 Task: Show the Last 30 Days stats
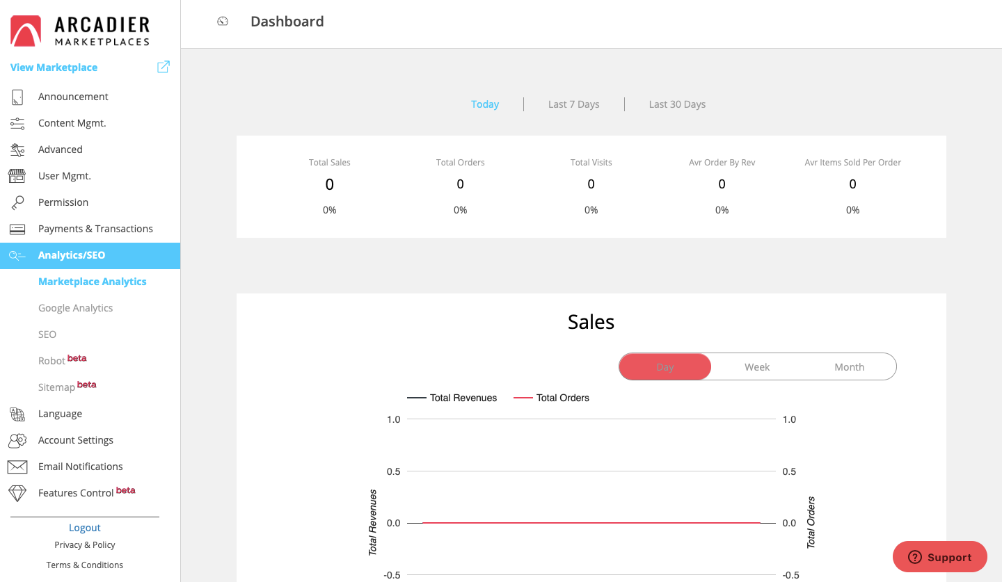coord(677,104)
